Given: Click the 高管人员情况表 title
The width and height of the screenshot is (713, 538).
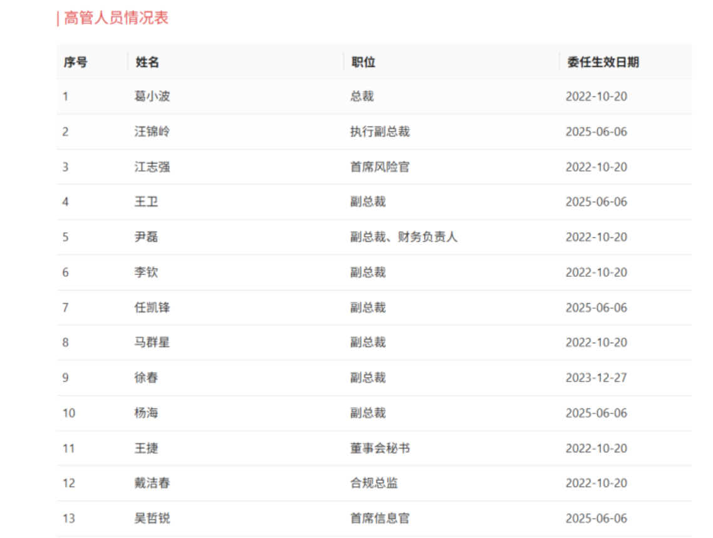Looking at the screenshot, I should pyautogui.click(x=116, y=18).
